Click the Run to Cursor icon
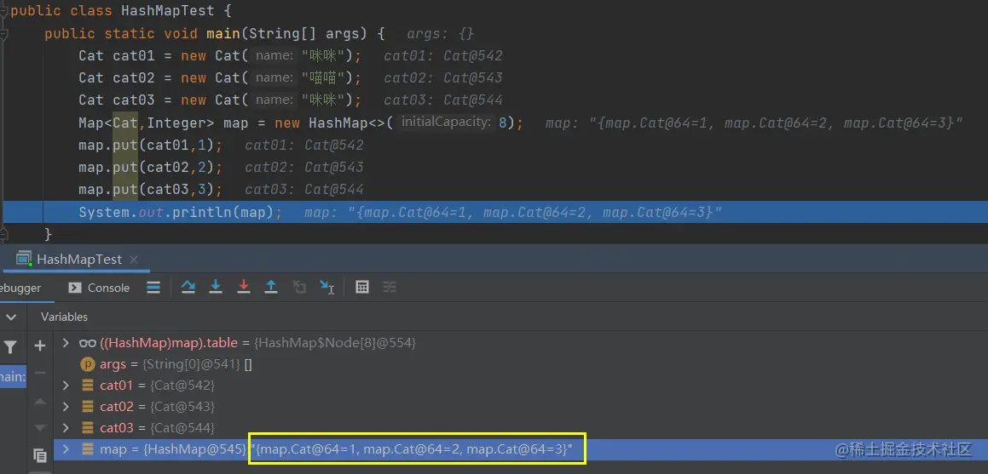 326,288
